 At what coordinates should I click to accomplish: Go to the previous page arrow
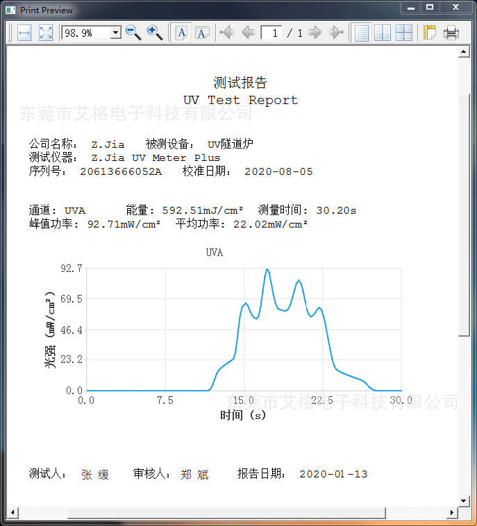(x=248, y=33)
